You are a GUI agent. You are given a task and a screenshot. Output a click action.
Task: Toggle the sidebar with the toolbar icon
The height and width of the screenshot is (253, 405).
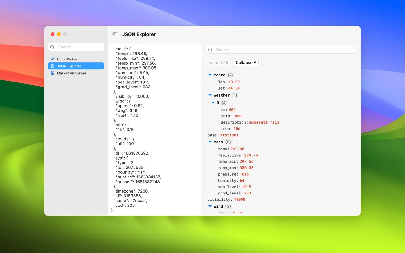115,34
